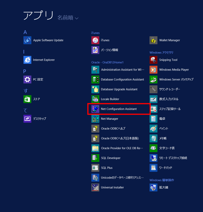Launch Internet Explorer from its icon
The height and width of the screenshot is (212, 203).
(x=27, y=60)
